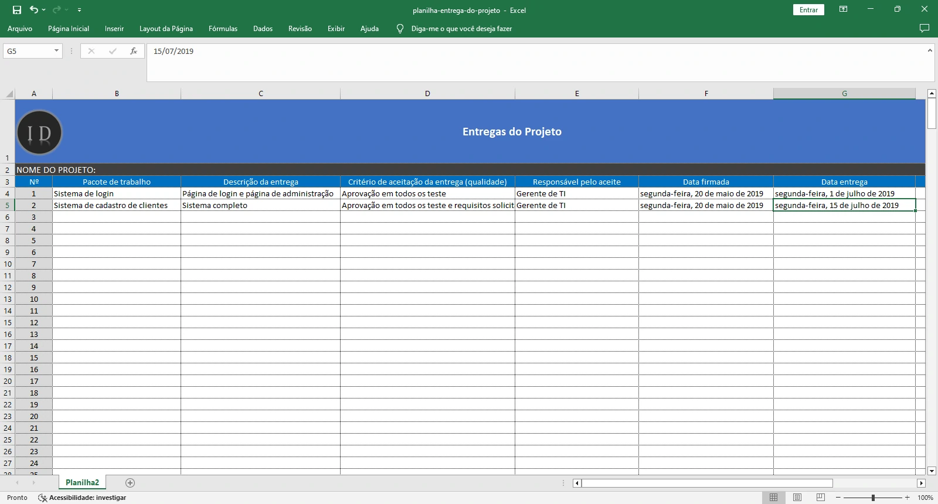The width and height of the screenshot is (938, 504).
Task: Click the horizontal scrollbar right arrow
Action: tap(921, 483)
